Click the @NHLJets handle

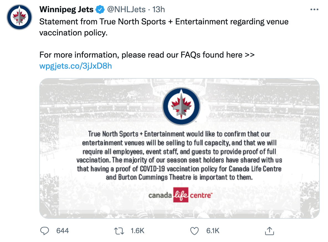[x=126, y=9]
